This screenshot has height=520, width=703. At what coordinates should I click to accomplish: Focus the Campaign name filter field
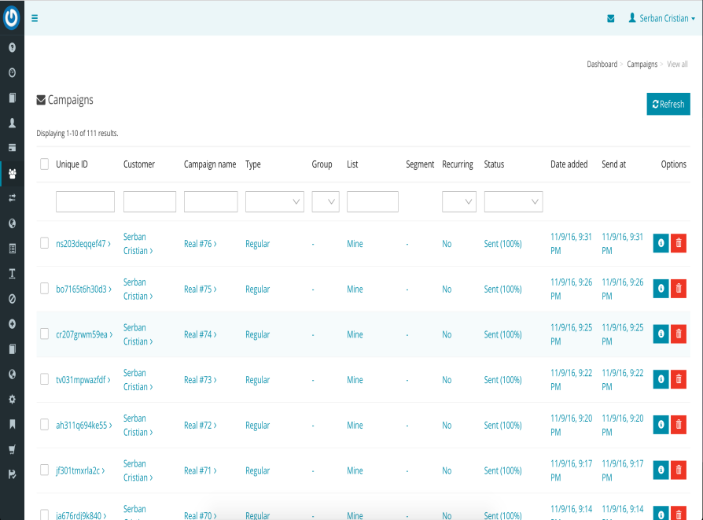[211, 202]
